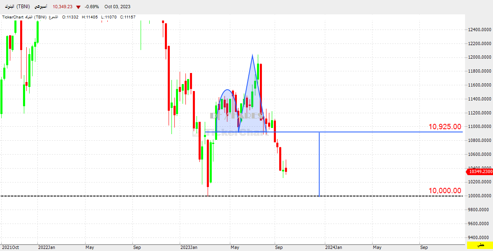This screenshot has height=251, width=493.
Task: Click the 9800.0000 price axis label
Action: click(x=479, y=210)
